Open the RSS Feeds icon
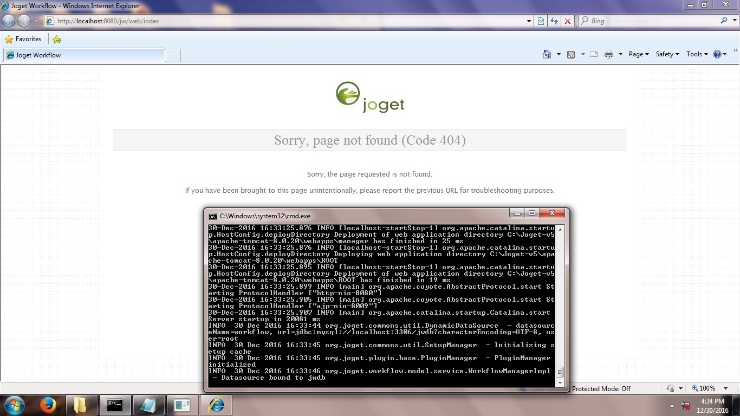740x416 pixels. point(571,54)
